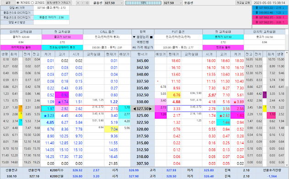Click the table vertical scrollbar thumb
This screenshot has width=289, height=179.
click(287, 106)
